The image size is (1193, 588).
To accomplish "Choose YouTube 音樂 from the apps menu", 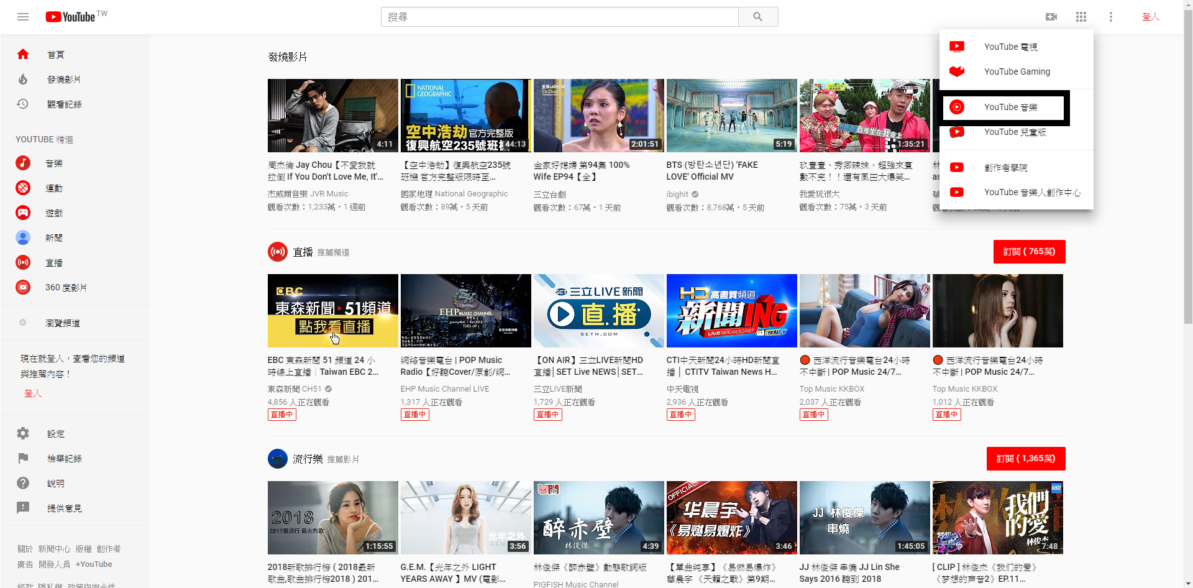I will coord(1010,108).
